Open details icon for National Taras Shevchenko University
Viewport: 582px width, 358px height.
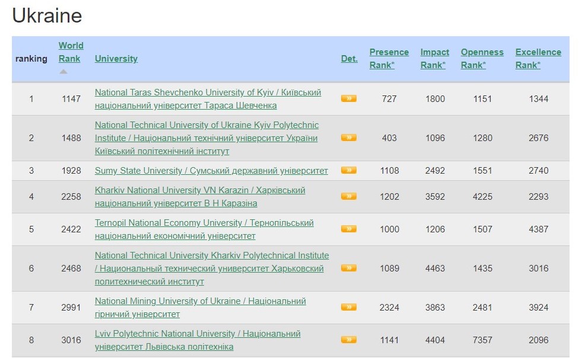coord(348,98)
